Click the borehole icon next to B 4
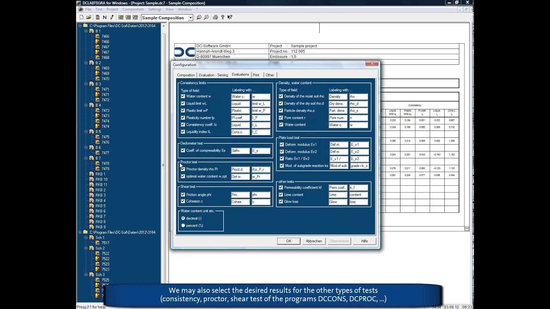Viewport: 550px width, 309px height. pyautogui.click(x=92, y=105)
